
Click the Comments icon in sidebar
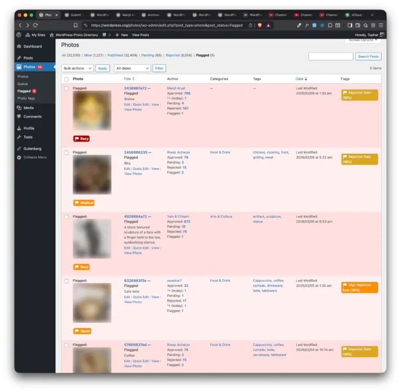point(19,117)
